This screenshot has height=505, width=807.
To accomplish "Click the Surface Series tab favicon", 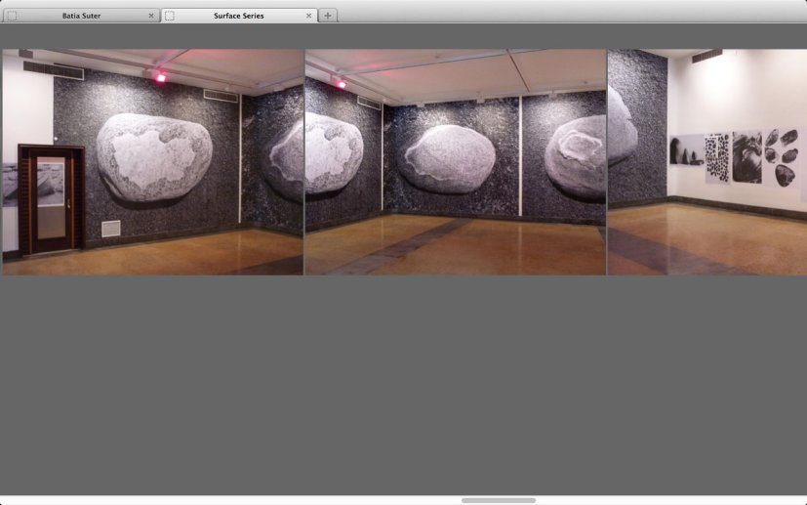I will coord(170,16).
